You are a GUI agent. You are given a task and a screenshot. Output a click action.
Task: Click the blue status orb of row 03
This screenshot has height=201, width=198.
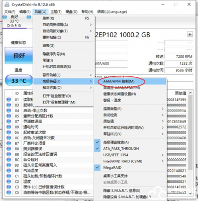click(9, 105)
